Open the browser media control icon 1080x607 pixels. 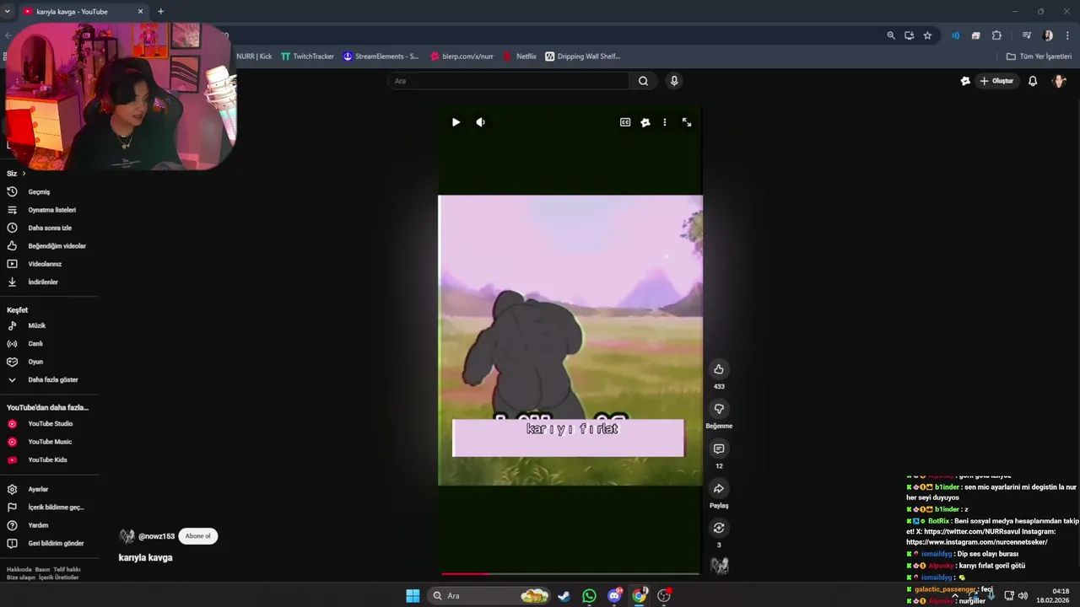(x=1026, y=35)
